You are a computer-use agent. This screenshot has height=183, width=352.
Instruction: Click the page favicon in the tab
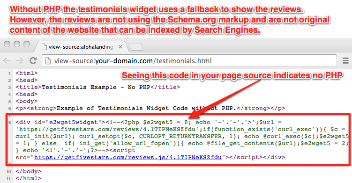45,47
